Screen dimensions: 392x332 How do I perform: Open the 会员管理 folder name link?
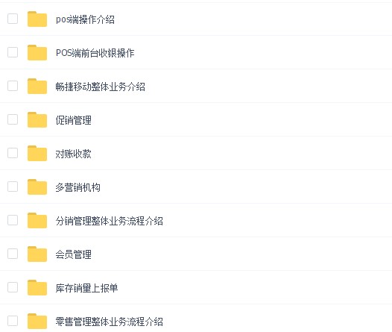tap(73, 254)
